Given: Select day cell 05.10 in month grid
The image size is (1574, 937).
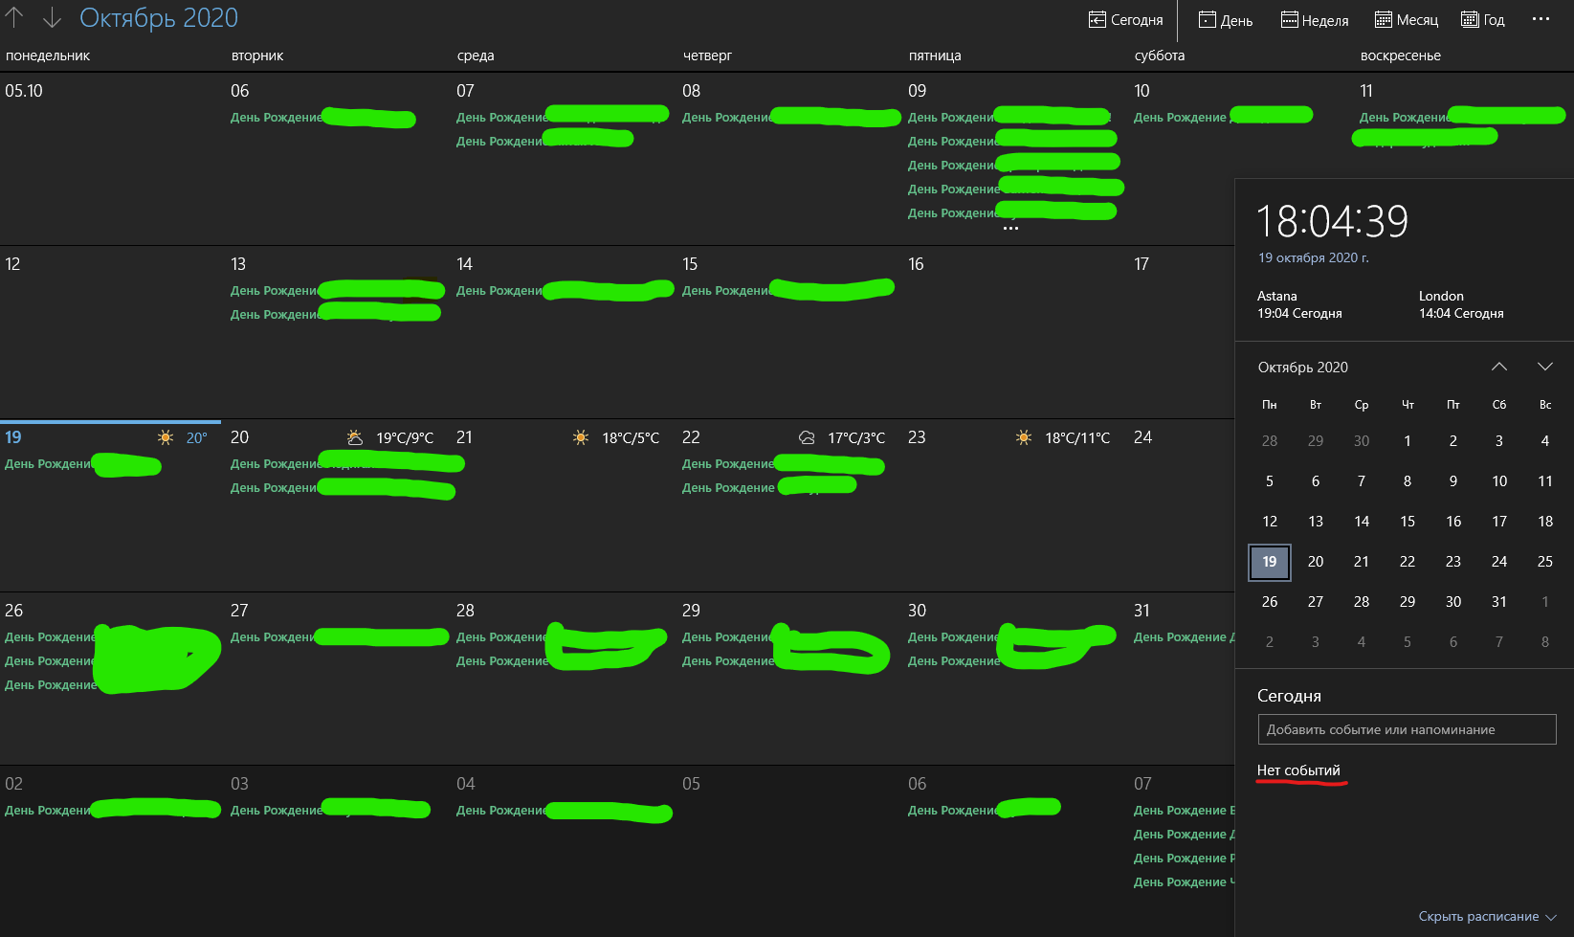Looking at the screenshot, I should click(112, 158).
